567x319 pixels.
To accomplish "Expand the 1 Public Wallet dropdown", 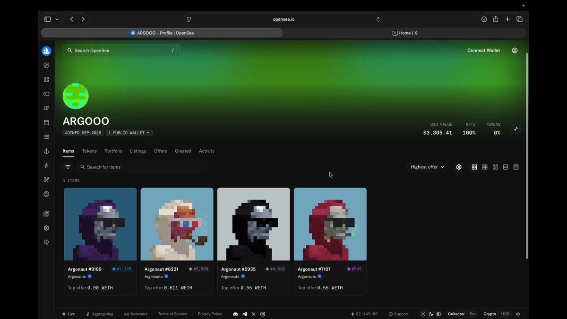I will click(129, 133).
